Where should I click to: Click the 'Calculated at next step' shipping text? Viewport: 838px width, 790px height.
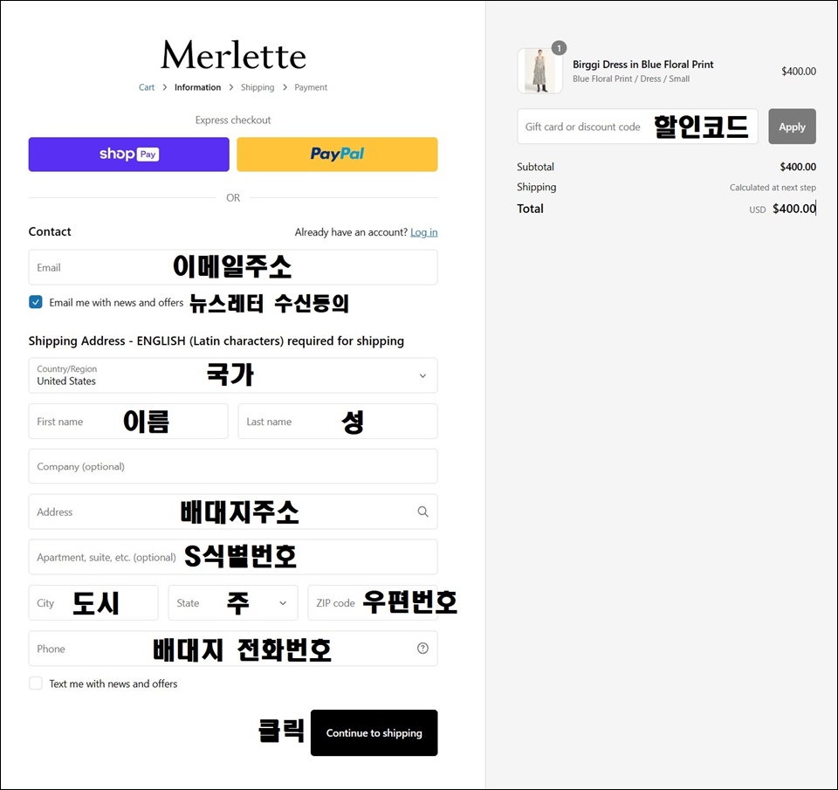(773, 188)
